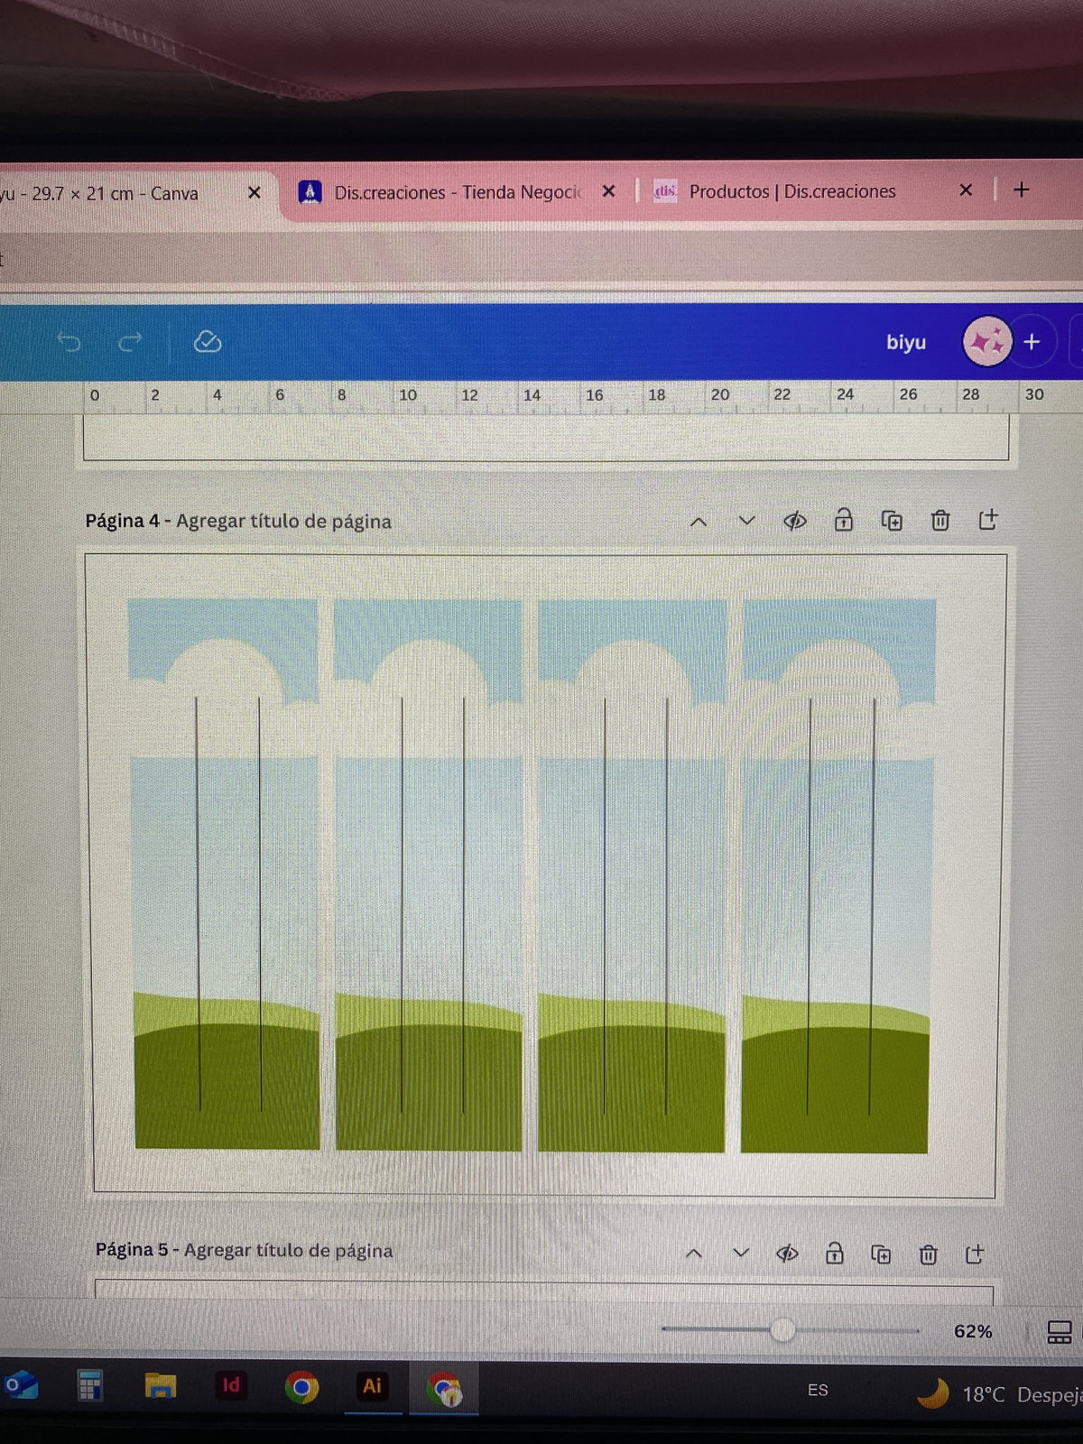Duplicate Página 5 with the copy icon
1083x1444 pixels.
[x=881, y=1254]
